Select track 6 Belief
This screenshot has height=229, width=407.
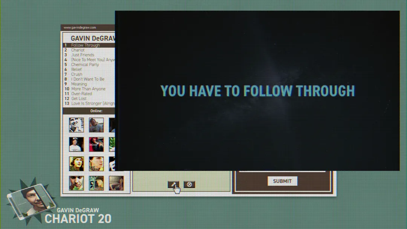[x=89, y=69]
